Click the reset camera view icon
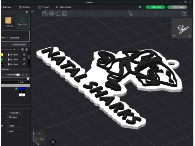 pos(53,142)
